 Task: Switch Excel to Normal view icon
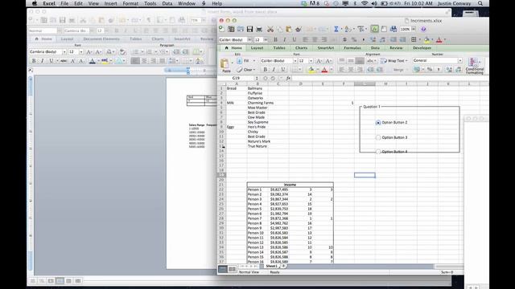coord(223,269)
